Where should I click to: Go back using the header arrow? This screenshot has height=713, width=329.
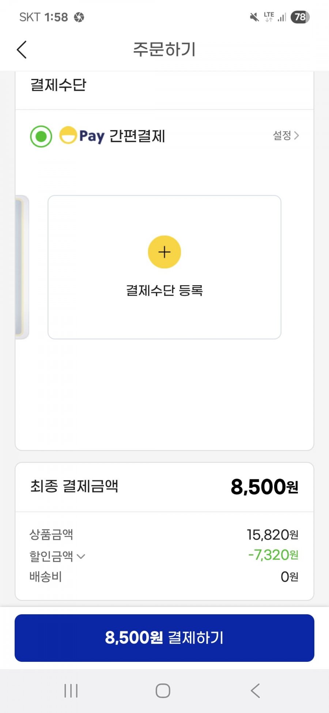[x=22, y=50]
